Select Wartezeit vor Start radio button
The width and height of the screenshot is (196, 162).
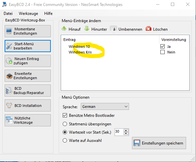click(x=65, y=132)
